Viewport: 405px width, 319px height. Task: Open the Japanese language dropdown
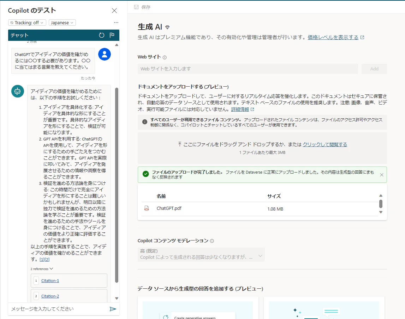(62, 23)
